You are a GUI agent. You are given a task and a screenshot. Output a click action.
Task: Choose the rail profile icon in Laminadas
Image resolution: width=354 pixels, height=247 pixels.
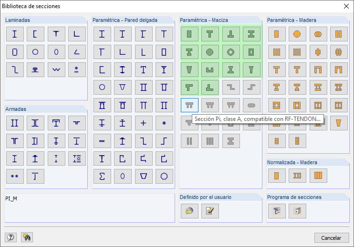click(35, 70)
